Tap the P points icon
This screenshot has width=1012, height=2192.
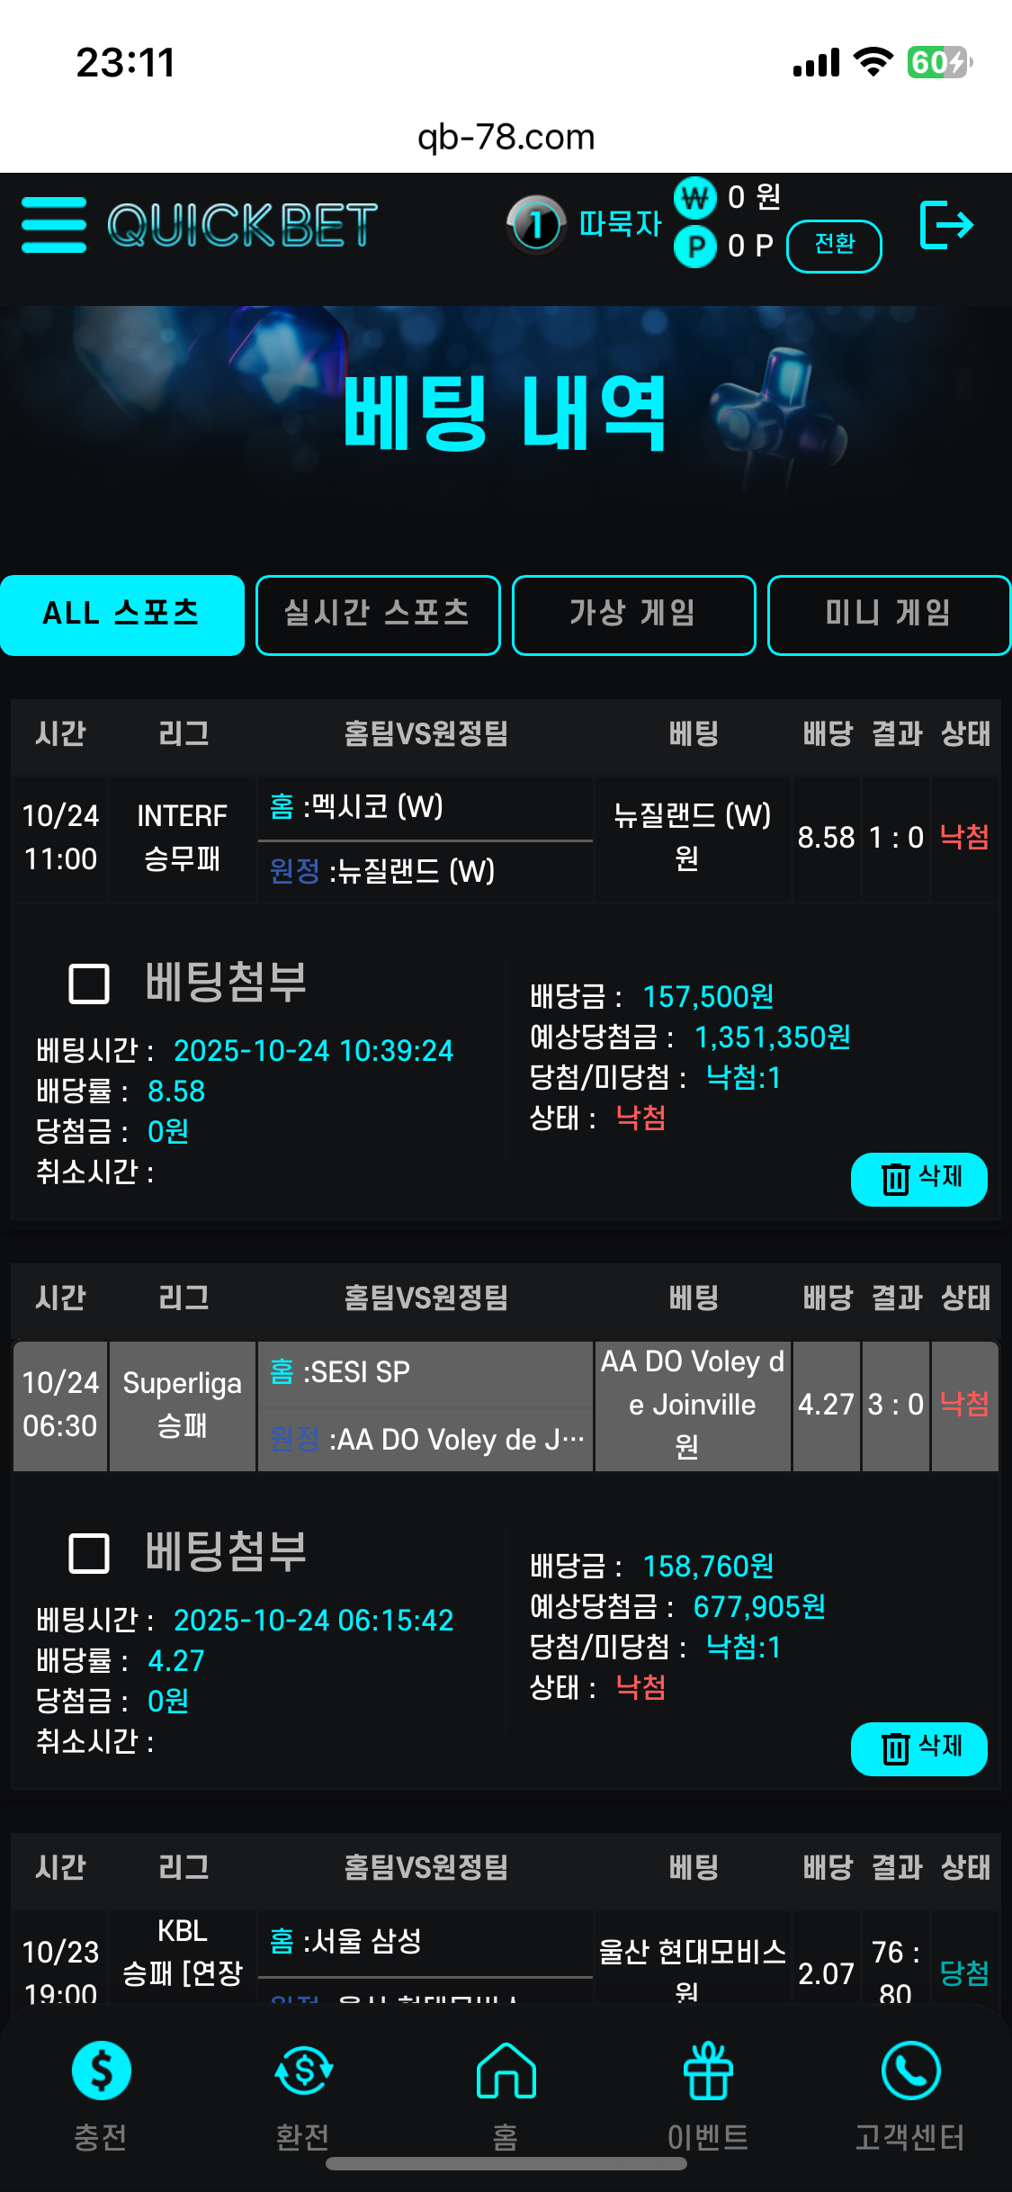click(695, 246)
